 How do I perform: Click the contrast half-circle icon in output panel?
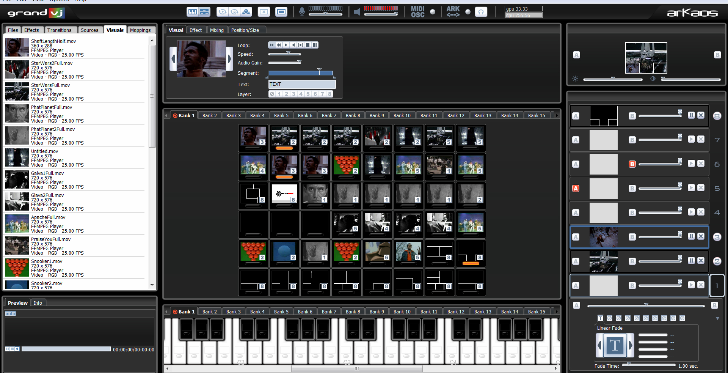coord(653,79)
